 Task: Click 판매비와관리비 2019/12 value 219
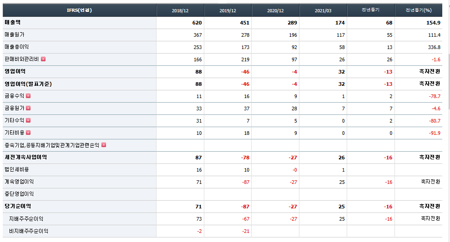245,59
